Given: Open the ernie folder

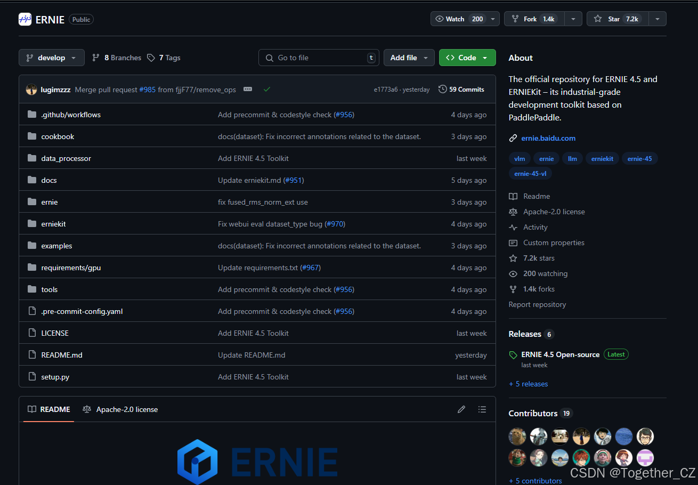Looking at the screenshot, I should click(x=50, y=202).
